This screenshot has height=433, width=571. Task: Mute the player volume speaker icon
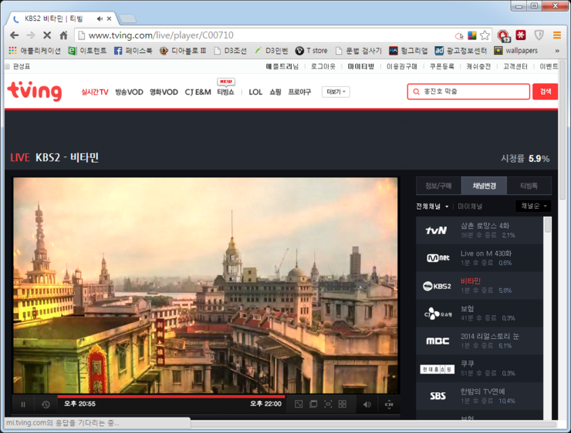click(367, 404)
